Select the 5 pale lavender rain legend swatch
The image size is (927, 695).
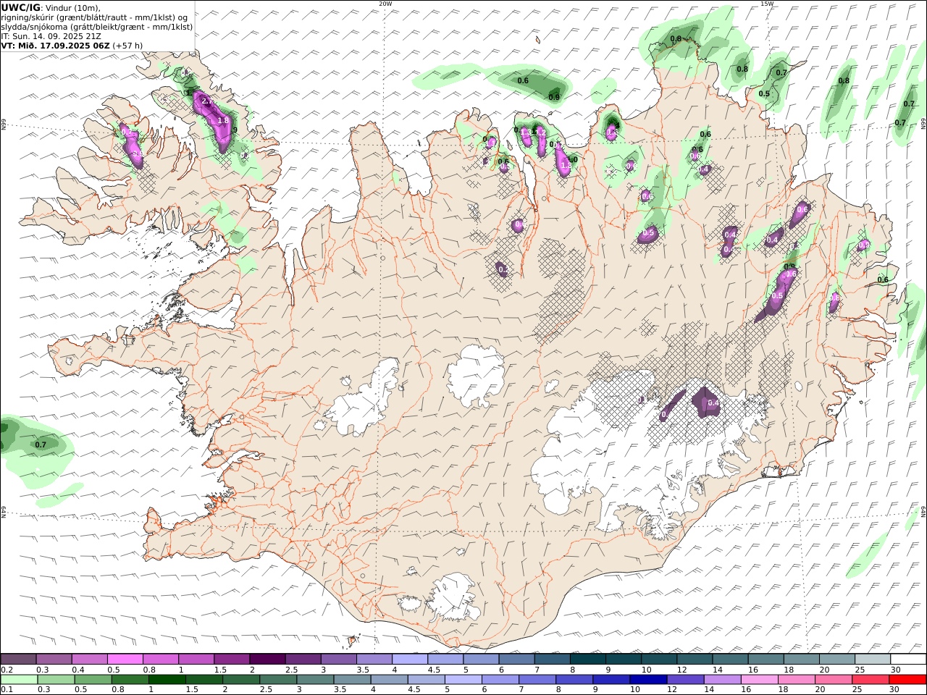[x=463, y=680]
